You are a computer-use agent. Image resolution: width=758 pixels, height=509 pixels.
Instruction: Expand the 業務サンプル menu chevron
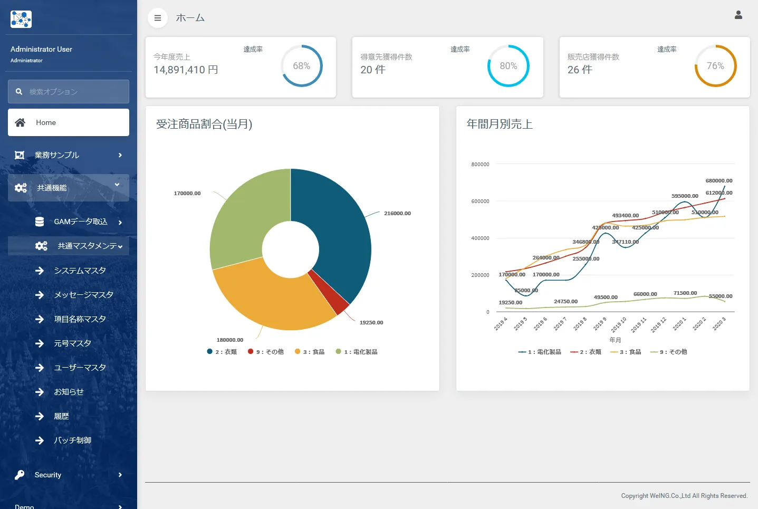click(120, 155)
